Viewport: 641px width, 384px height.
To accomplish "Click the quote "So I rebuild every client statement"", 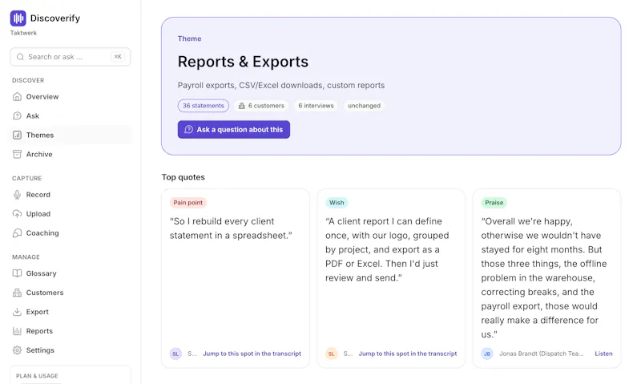I will [231, 228].
